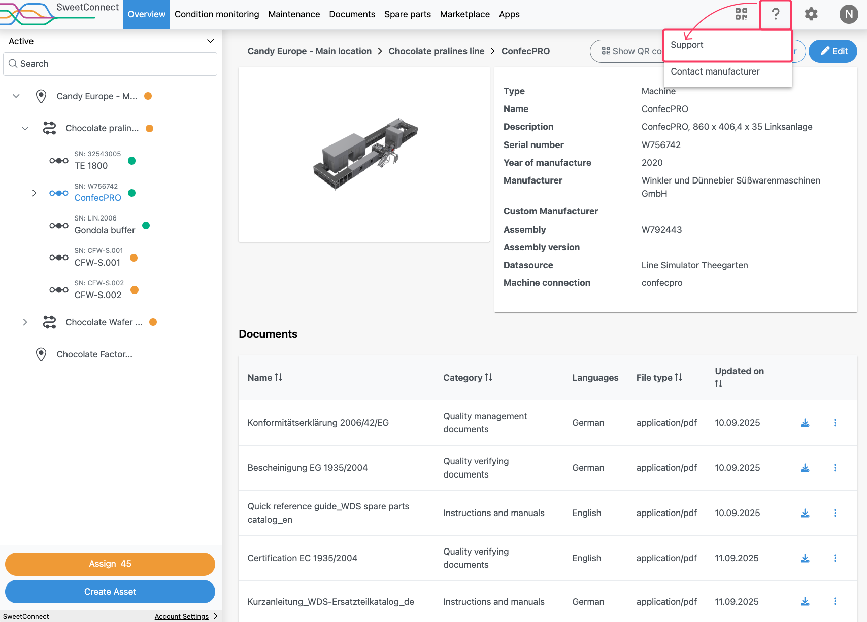
Task: Open the help question mark menu
Action: coord(776,14)
